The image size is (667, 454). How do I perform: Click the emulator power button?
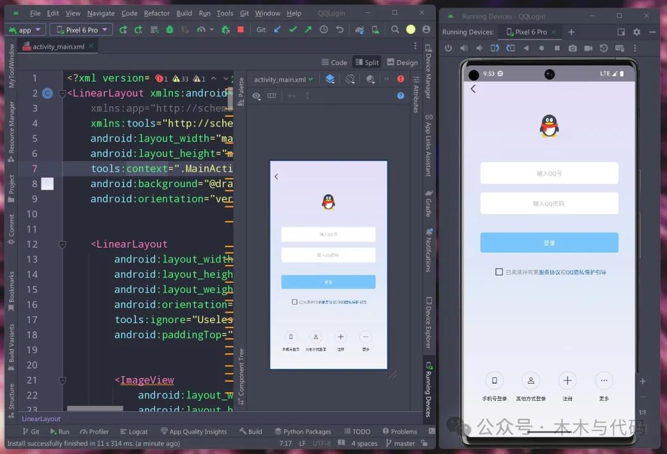448,48
